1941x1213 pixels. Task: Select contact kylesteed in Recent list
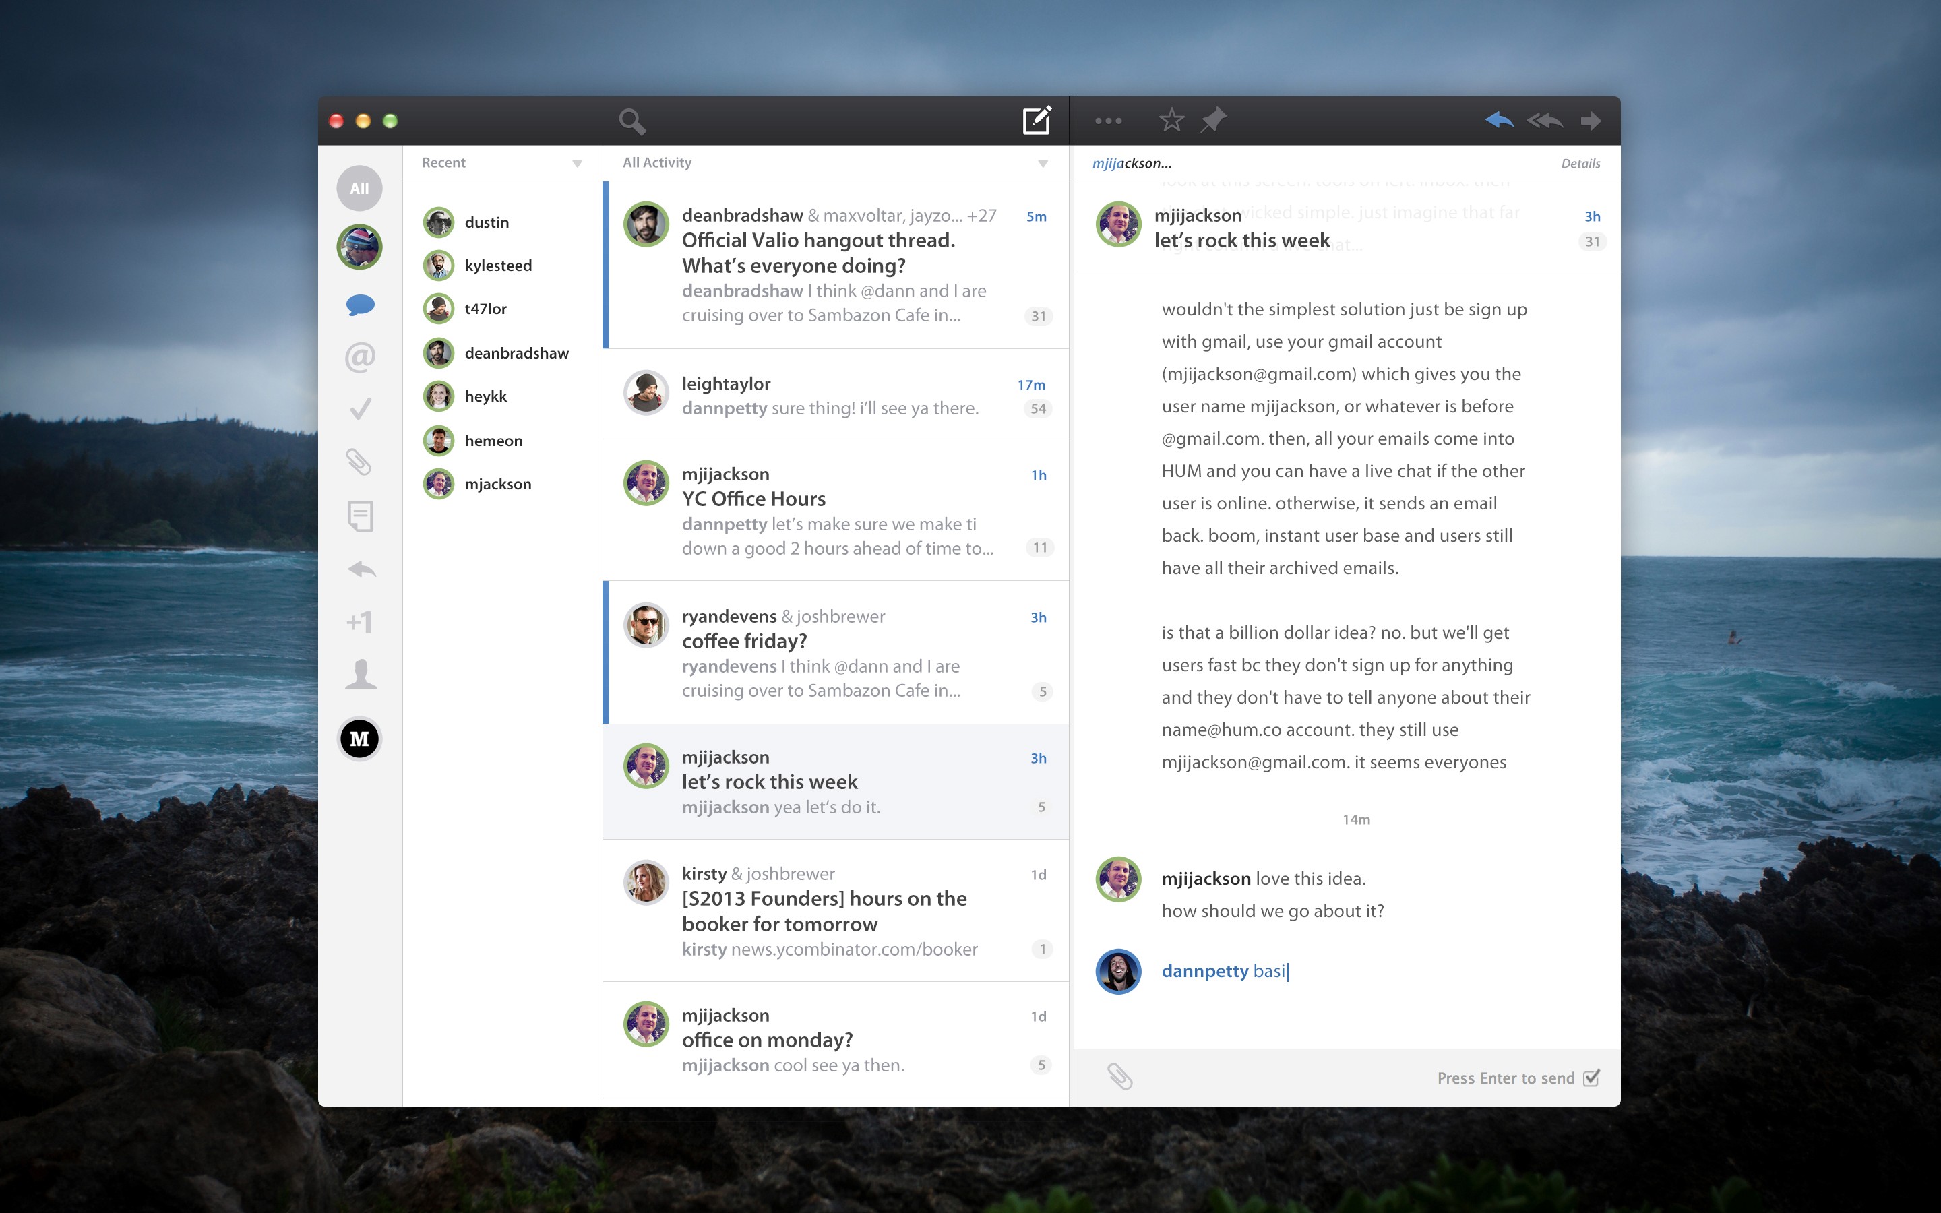(497, 266)
